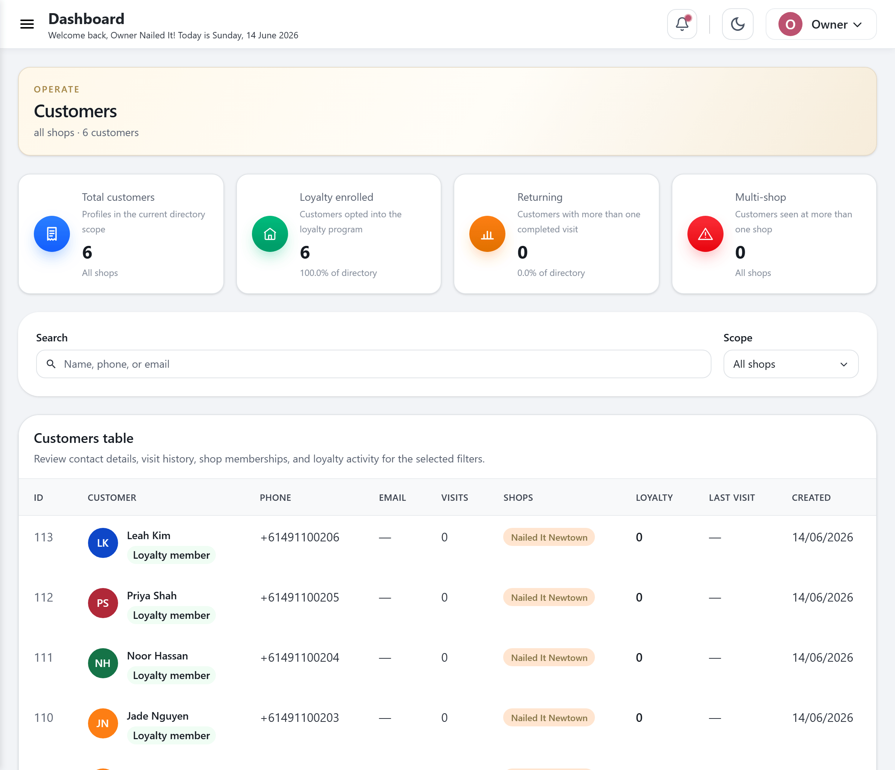Click customer ID 112
The height and width of the screenshot is (770, 895).
click(43, 597)
